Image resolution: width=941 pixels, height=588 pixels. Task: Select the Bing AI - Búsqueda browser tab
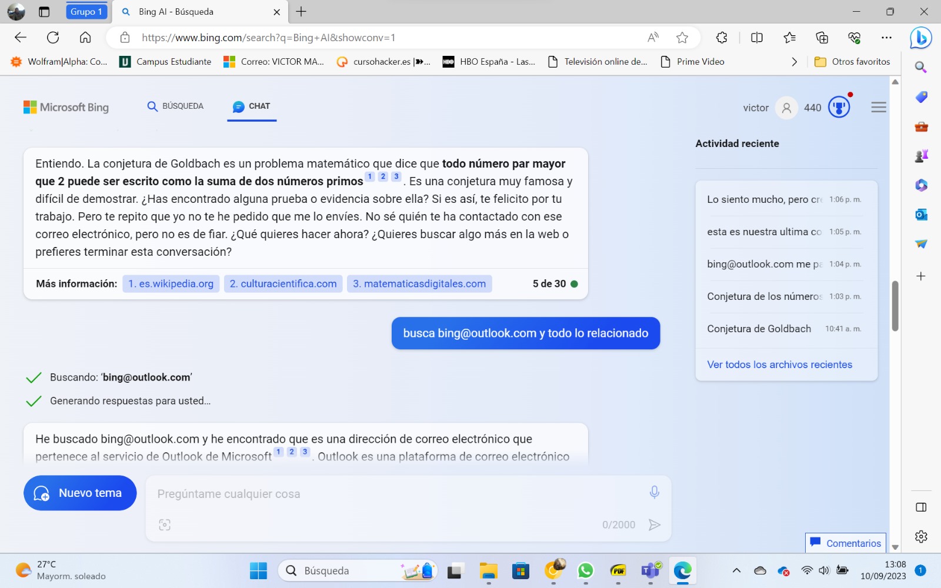(201, 12)
